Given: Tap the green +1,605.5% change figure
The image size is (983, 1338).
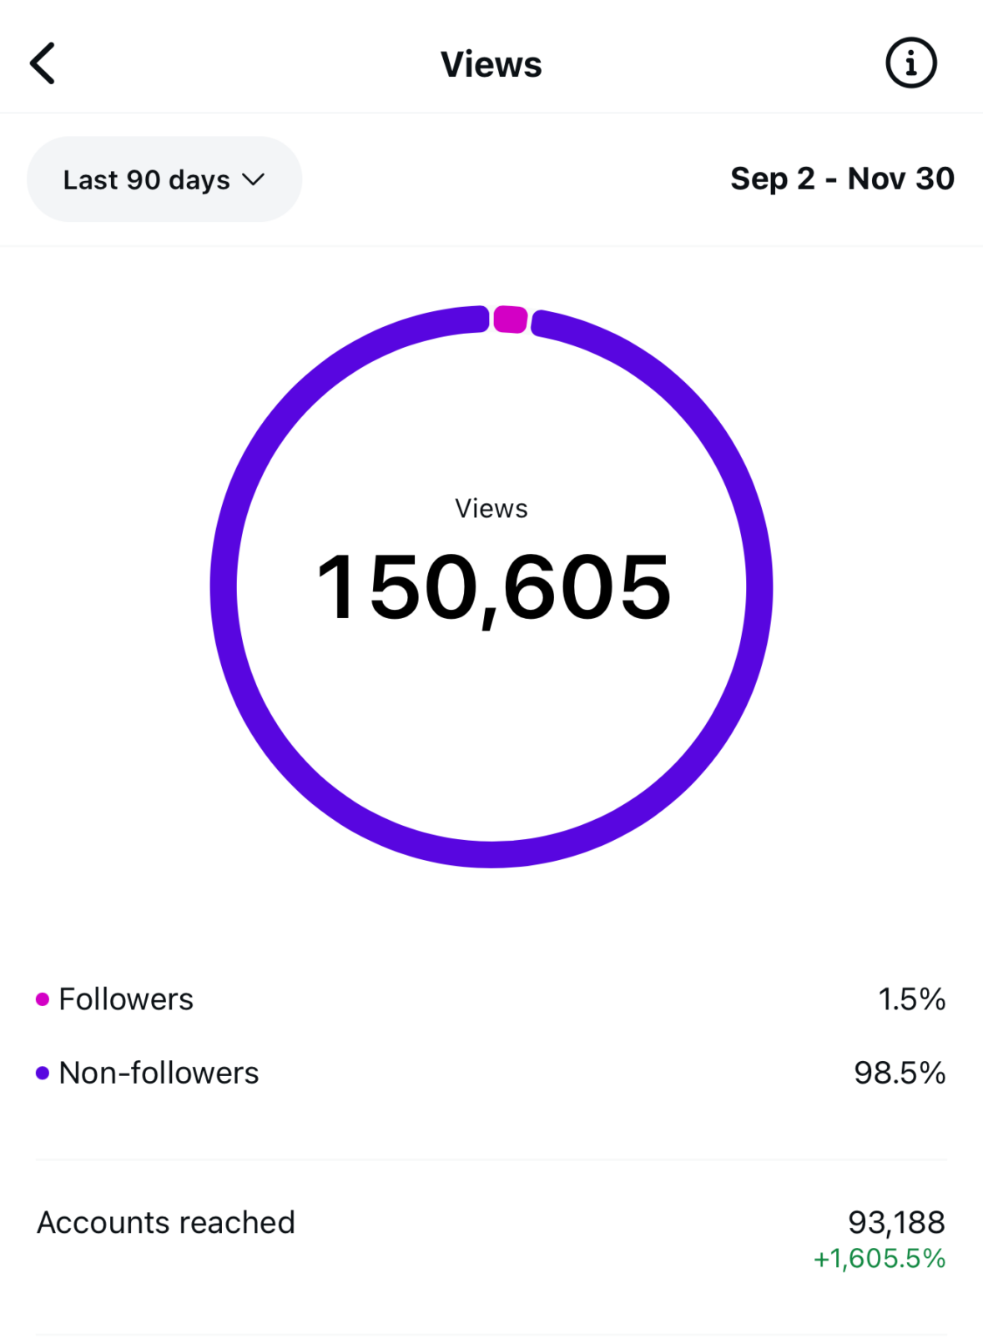Looking at the screenshot, I should coord(880,1259).
